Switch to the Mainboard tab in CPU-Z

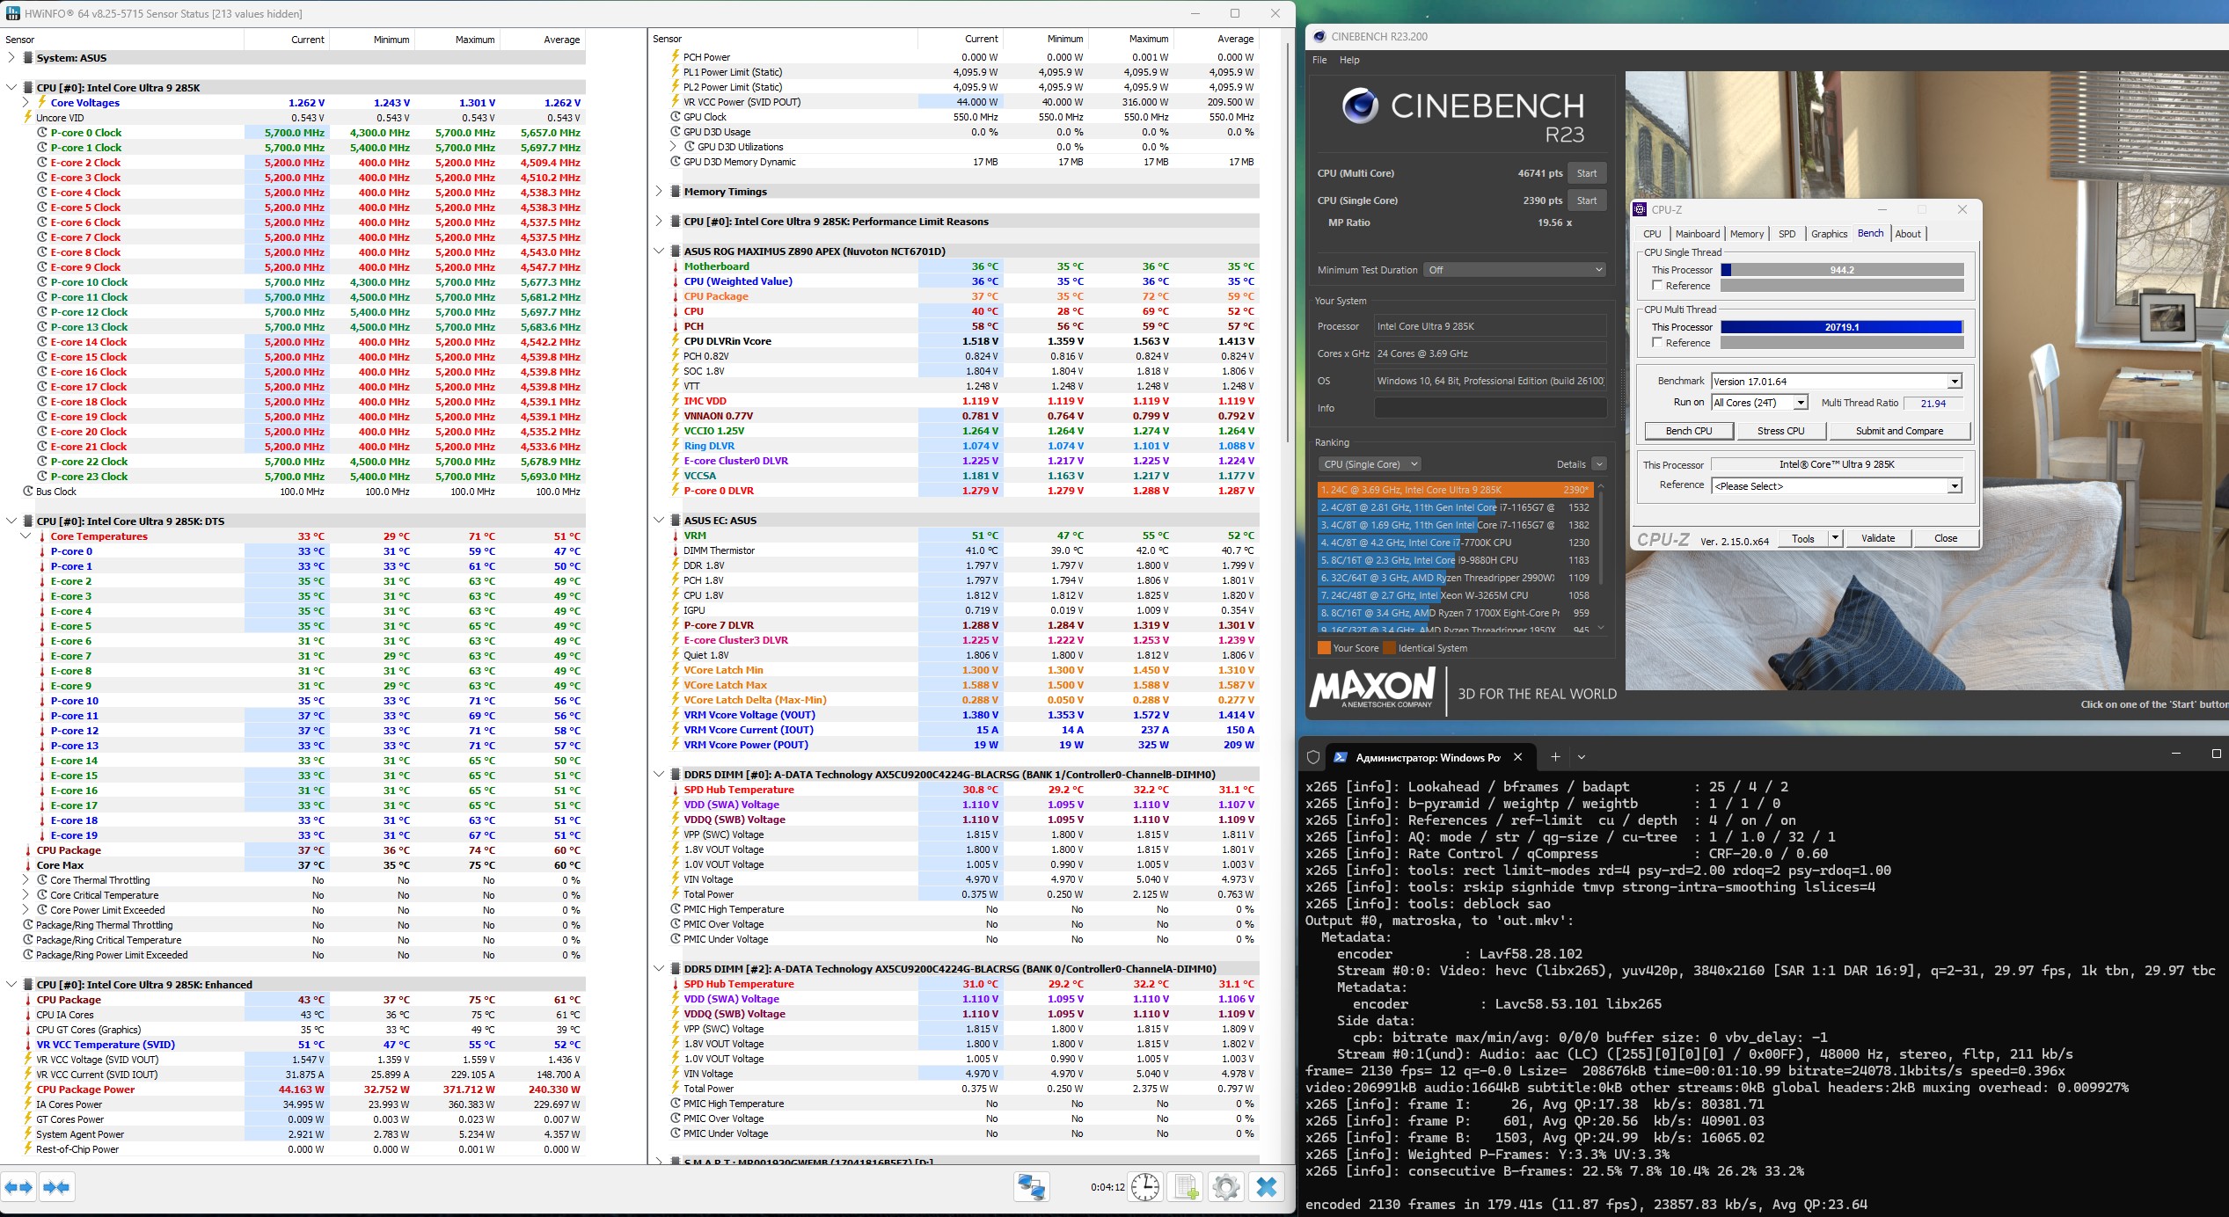[x=1697, y=234]
